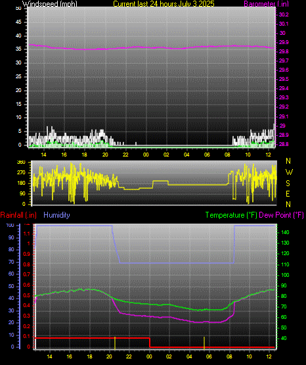Viewport: 306px width, 365px height.
Task: Click the W compass direction label
Action: (x=289, y=172)
